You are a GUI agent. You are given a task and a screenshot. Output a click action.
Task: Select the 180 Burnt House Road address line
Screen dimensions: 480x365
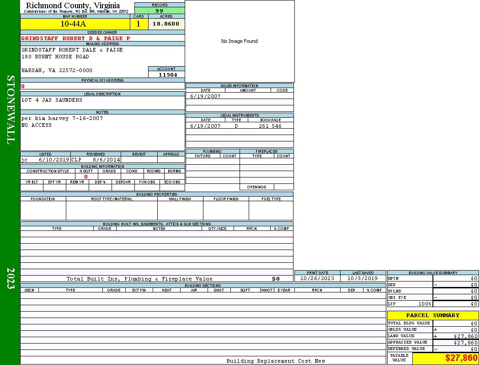pyautogui.click(x=55, y=57)
